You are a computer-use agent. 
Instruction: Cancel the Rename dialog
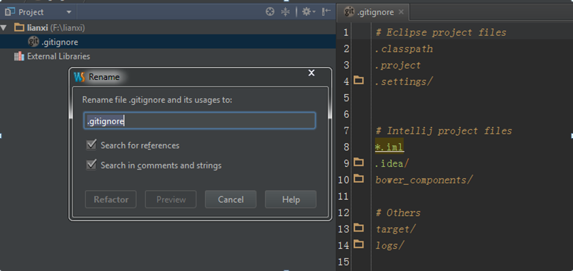tap(231, 199)
